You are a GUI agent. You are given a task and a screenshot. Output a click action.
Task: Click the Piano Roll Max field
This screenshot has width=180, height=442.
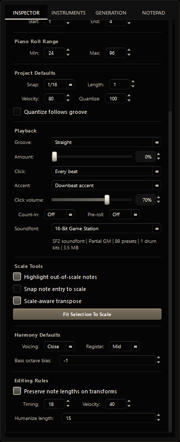tap(115, 53)
